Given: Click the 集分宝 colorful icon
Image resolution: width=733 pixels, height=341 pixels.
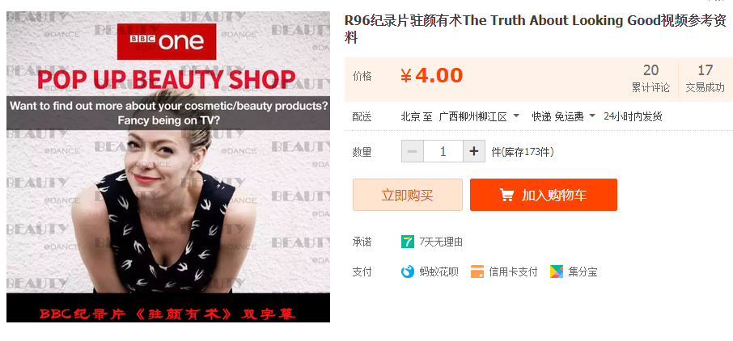Looking at the screenshot, I should coord(557,272).
